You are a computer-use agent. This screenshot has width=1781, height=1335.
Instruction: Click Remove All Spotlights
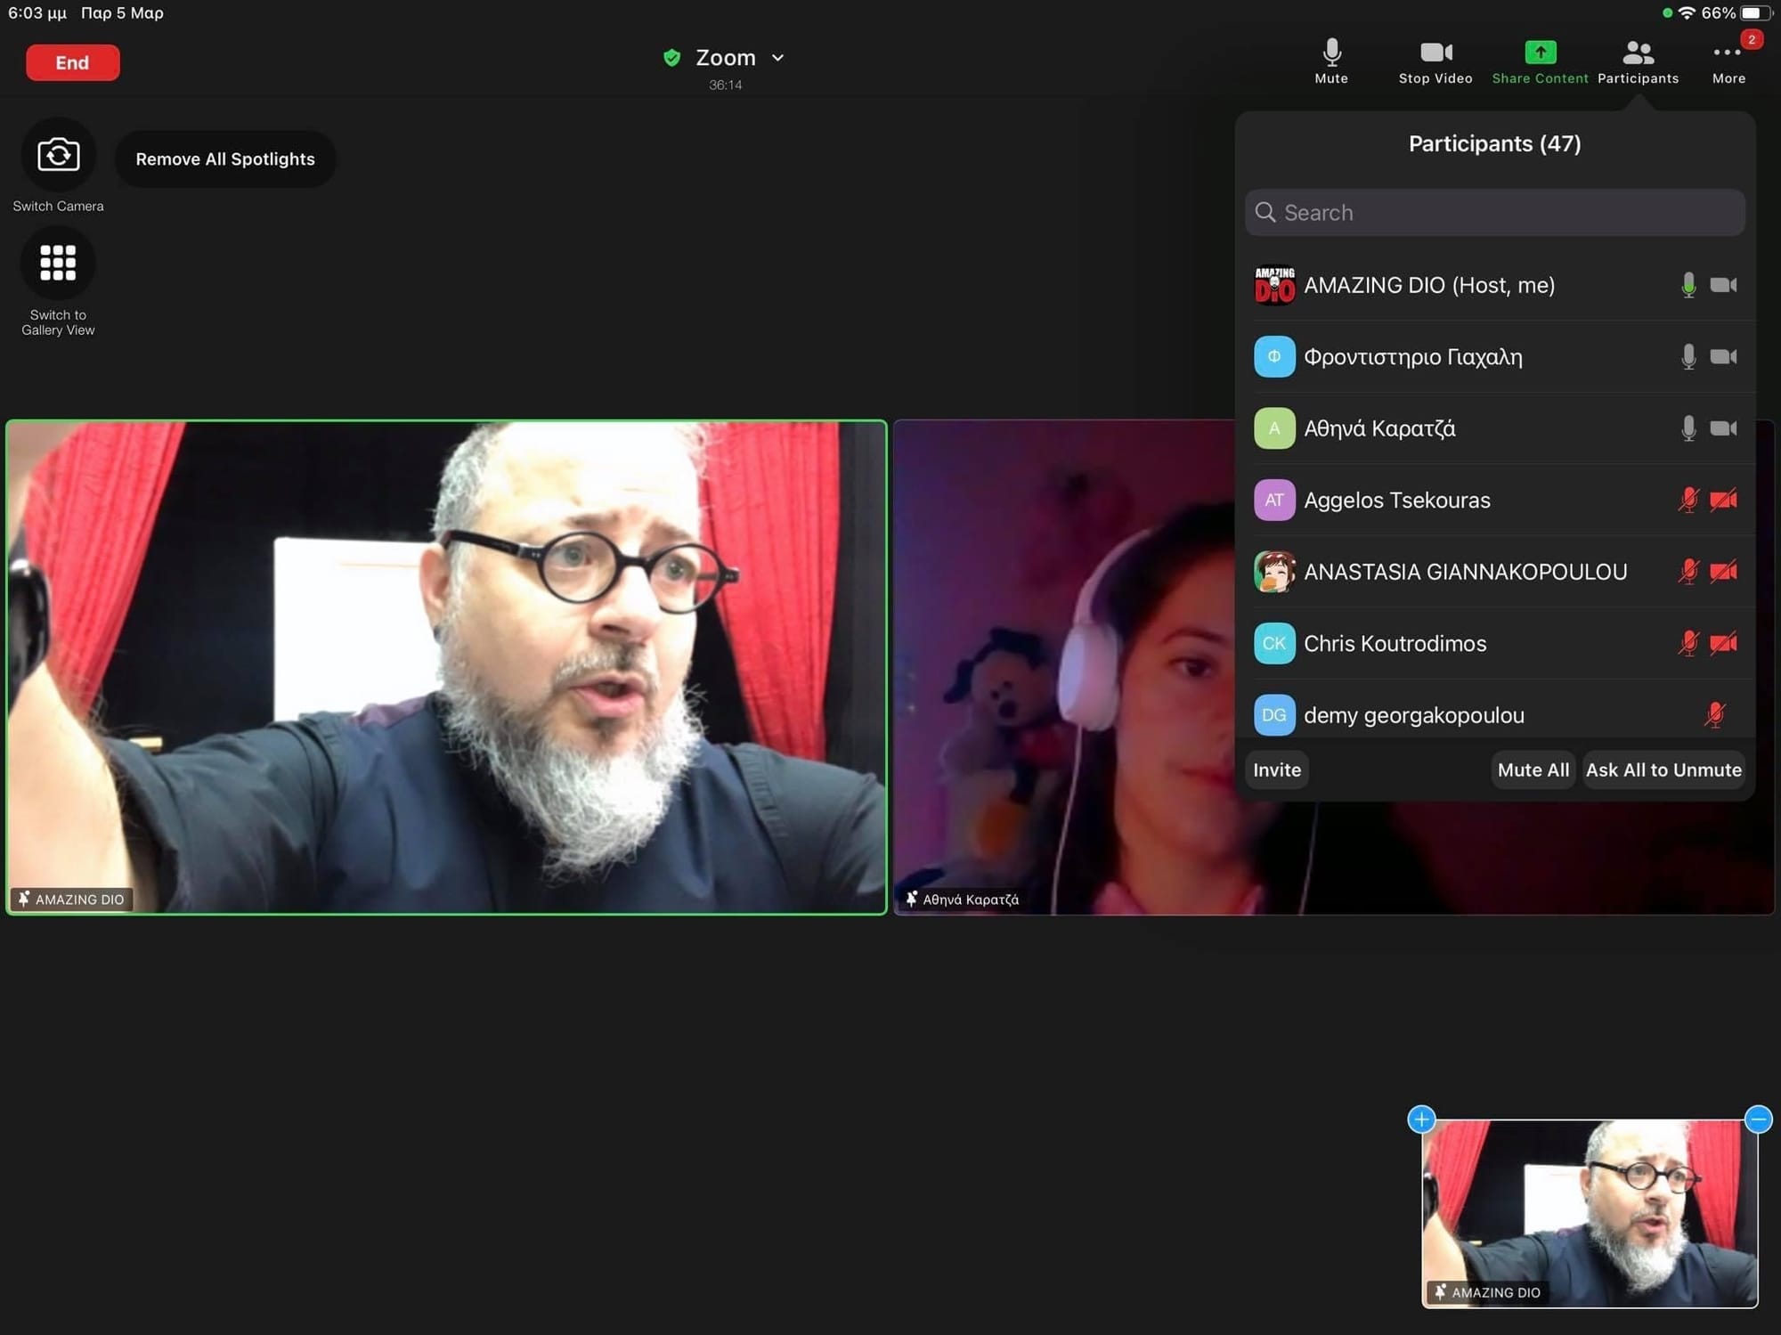tap(225, 159)
